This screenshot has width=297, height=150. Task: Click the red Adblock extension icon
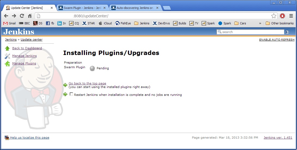point(282,16)
